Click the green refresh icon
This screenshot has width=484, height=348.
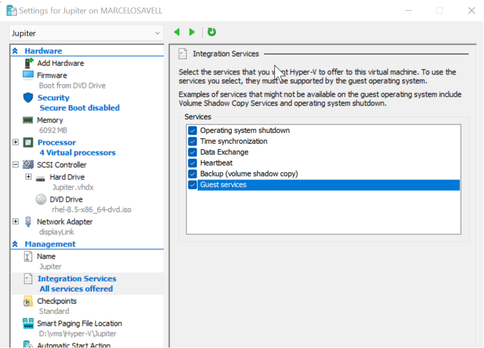pyautogui.click(x=212, y=32)
